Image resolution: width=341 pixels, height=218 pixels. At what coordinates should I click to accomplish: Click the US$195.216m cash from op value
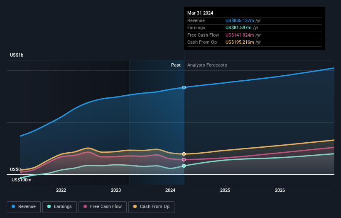[240, 42]
